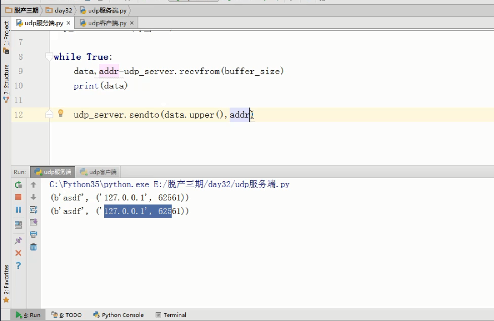
Task: Open the 2: Favorites tool window
Action: [6, 284]
